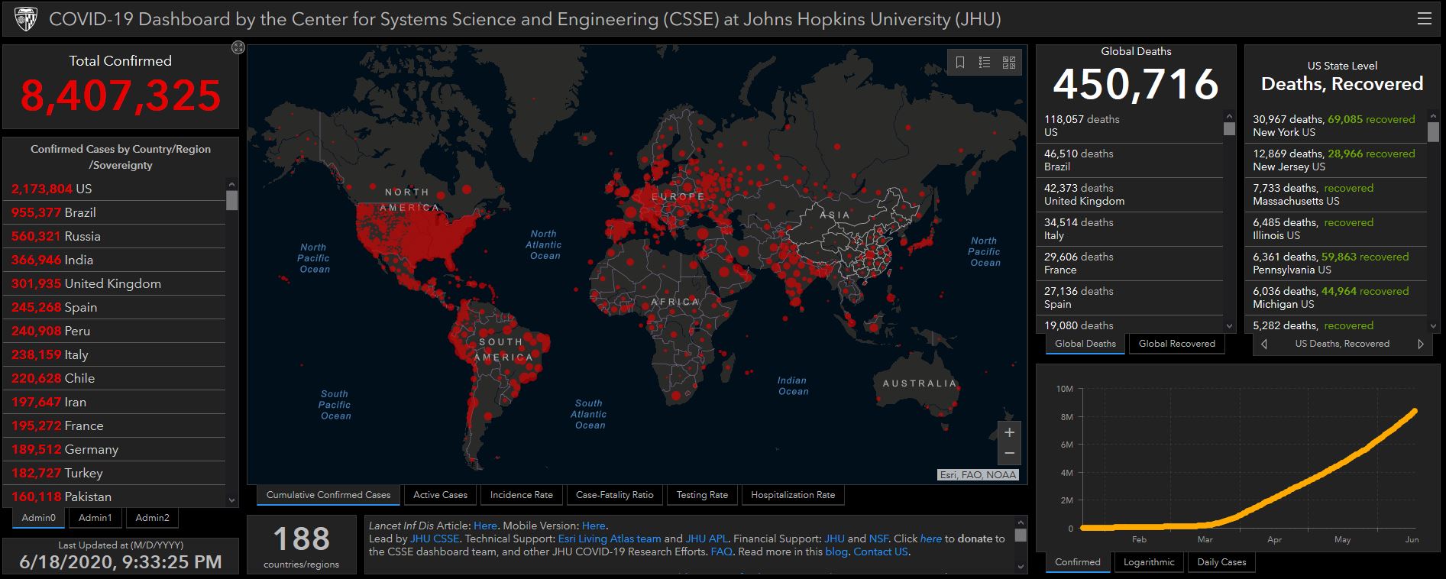Open the Case-Fatality Ratio map tab

[x=615, y=495]
